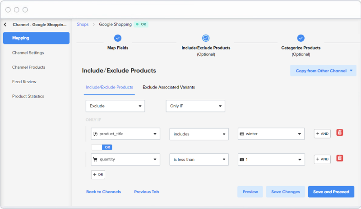Click the Back to Channels link

pyautogui.click(x=103, y=192)
